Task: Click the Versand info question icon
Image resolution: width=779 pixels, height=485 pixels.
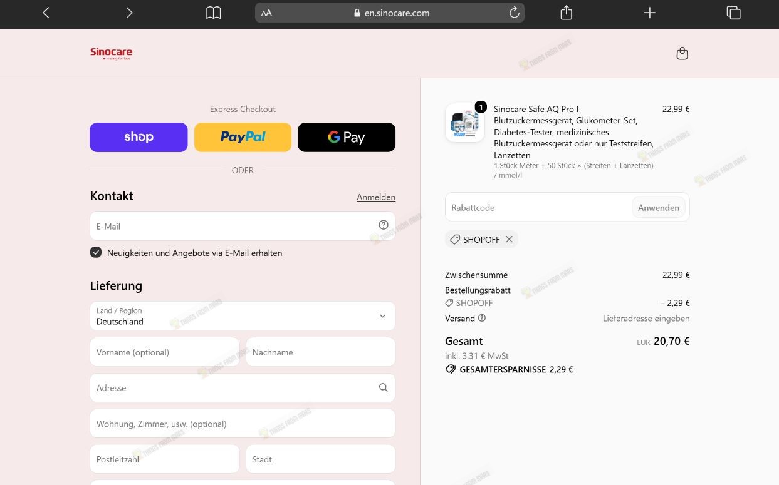Action: (482, 318)
